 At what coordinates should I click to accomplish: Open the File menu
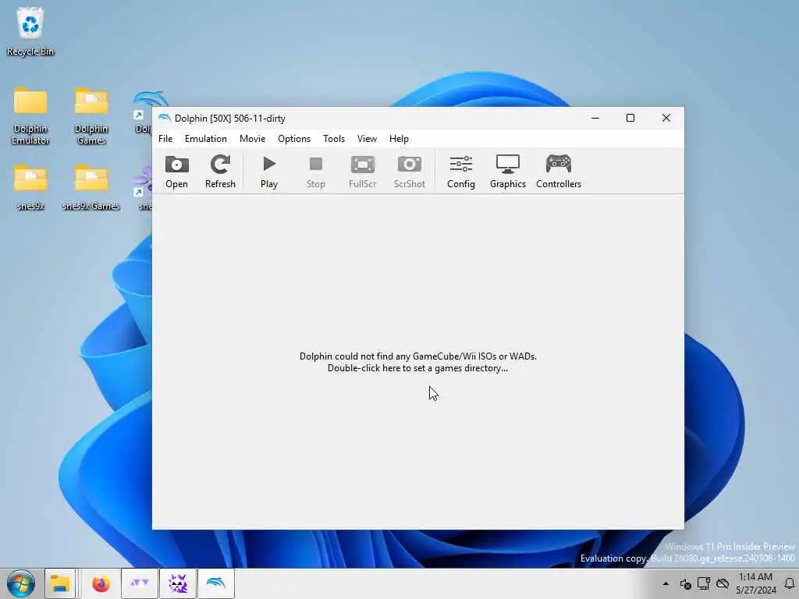coord(165,139)
